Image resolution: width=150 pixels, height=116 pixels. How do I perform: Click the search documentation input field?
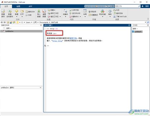tap(127, 6)
